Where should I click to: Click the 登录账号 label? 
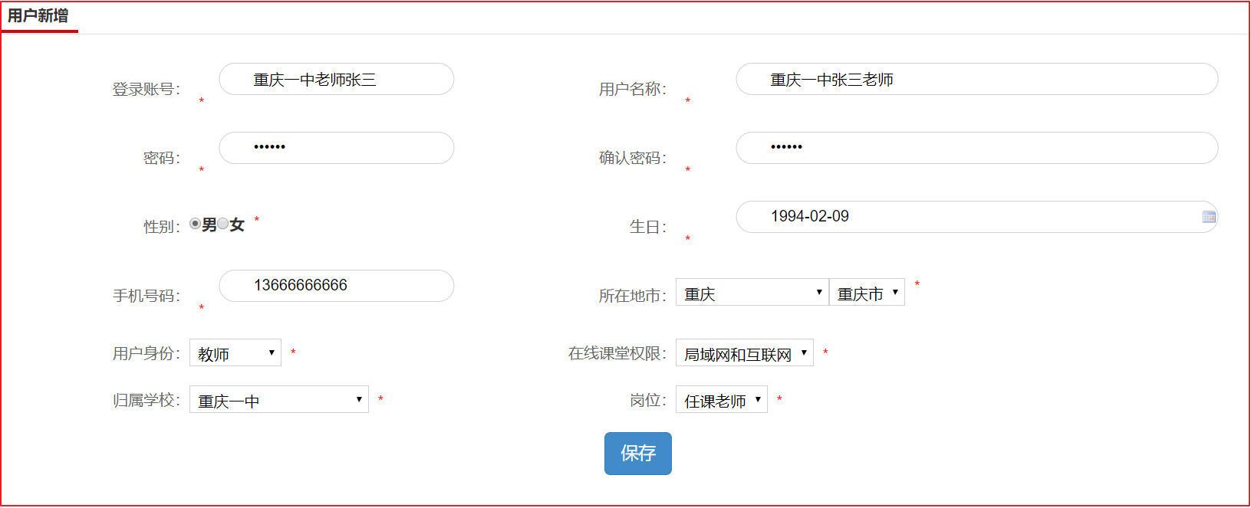146,89
